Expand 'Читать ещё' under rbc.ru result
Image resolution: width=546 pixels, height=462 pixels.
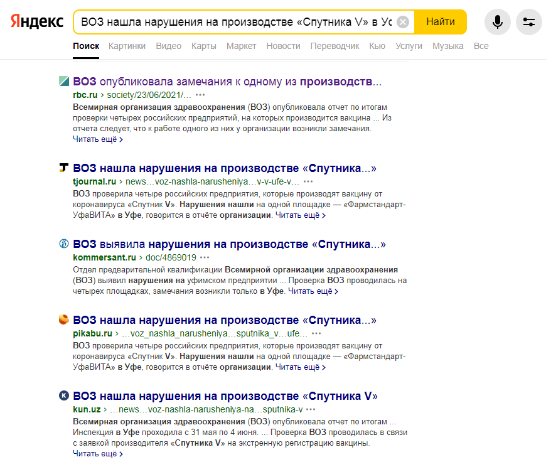click(97, 139)
